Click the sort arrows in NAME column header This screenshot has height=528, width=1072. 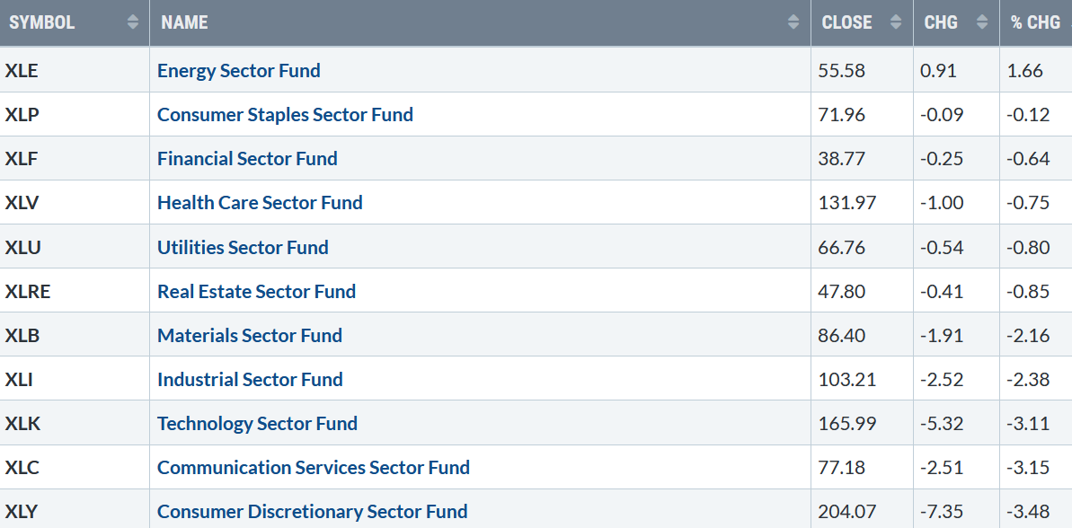click(x=793, y=22)
